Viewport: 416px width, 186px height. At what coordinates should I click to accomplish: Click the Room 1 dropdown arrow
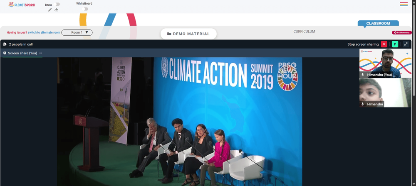point(87,32)
